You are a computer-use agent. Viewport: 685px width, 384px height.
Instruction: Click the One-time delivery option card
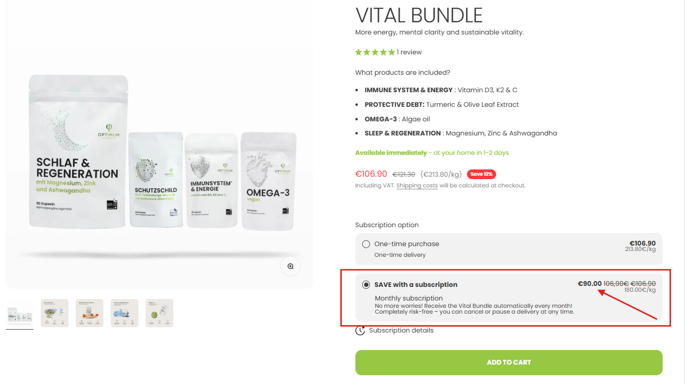tap(509, 250)
